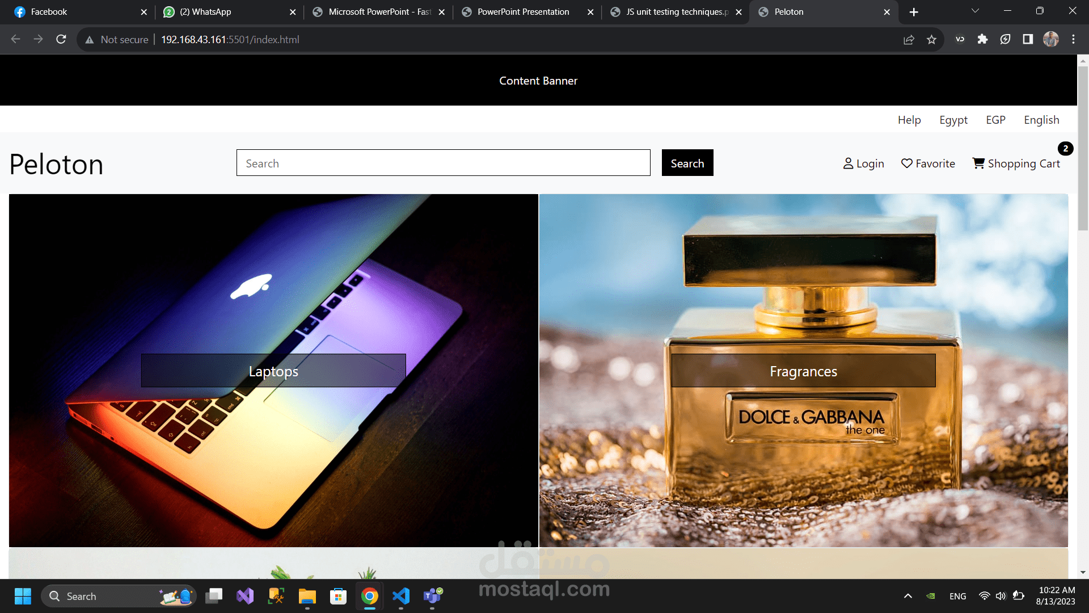Open the extensions puzzle icon
This screenshot has height=613, width=1089.
(x=982, y=39)
